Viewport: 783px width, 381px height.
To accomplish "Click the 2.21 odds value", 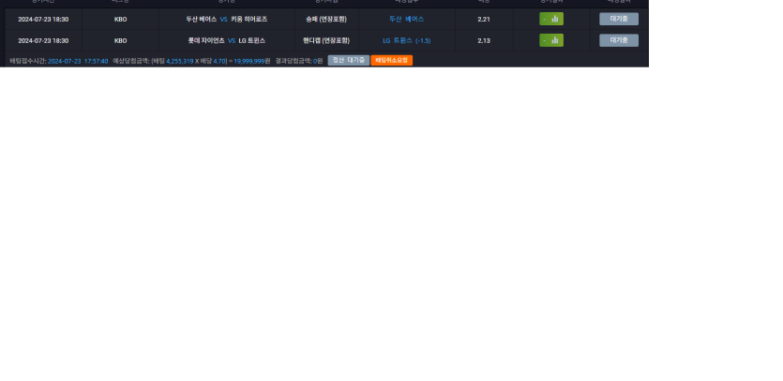I will coord(484,19).
